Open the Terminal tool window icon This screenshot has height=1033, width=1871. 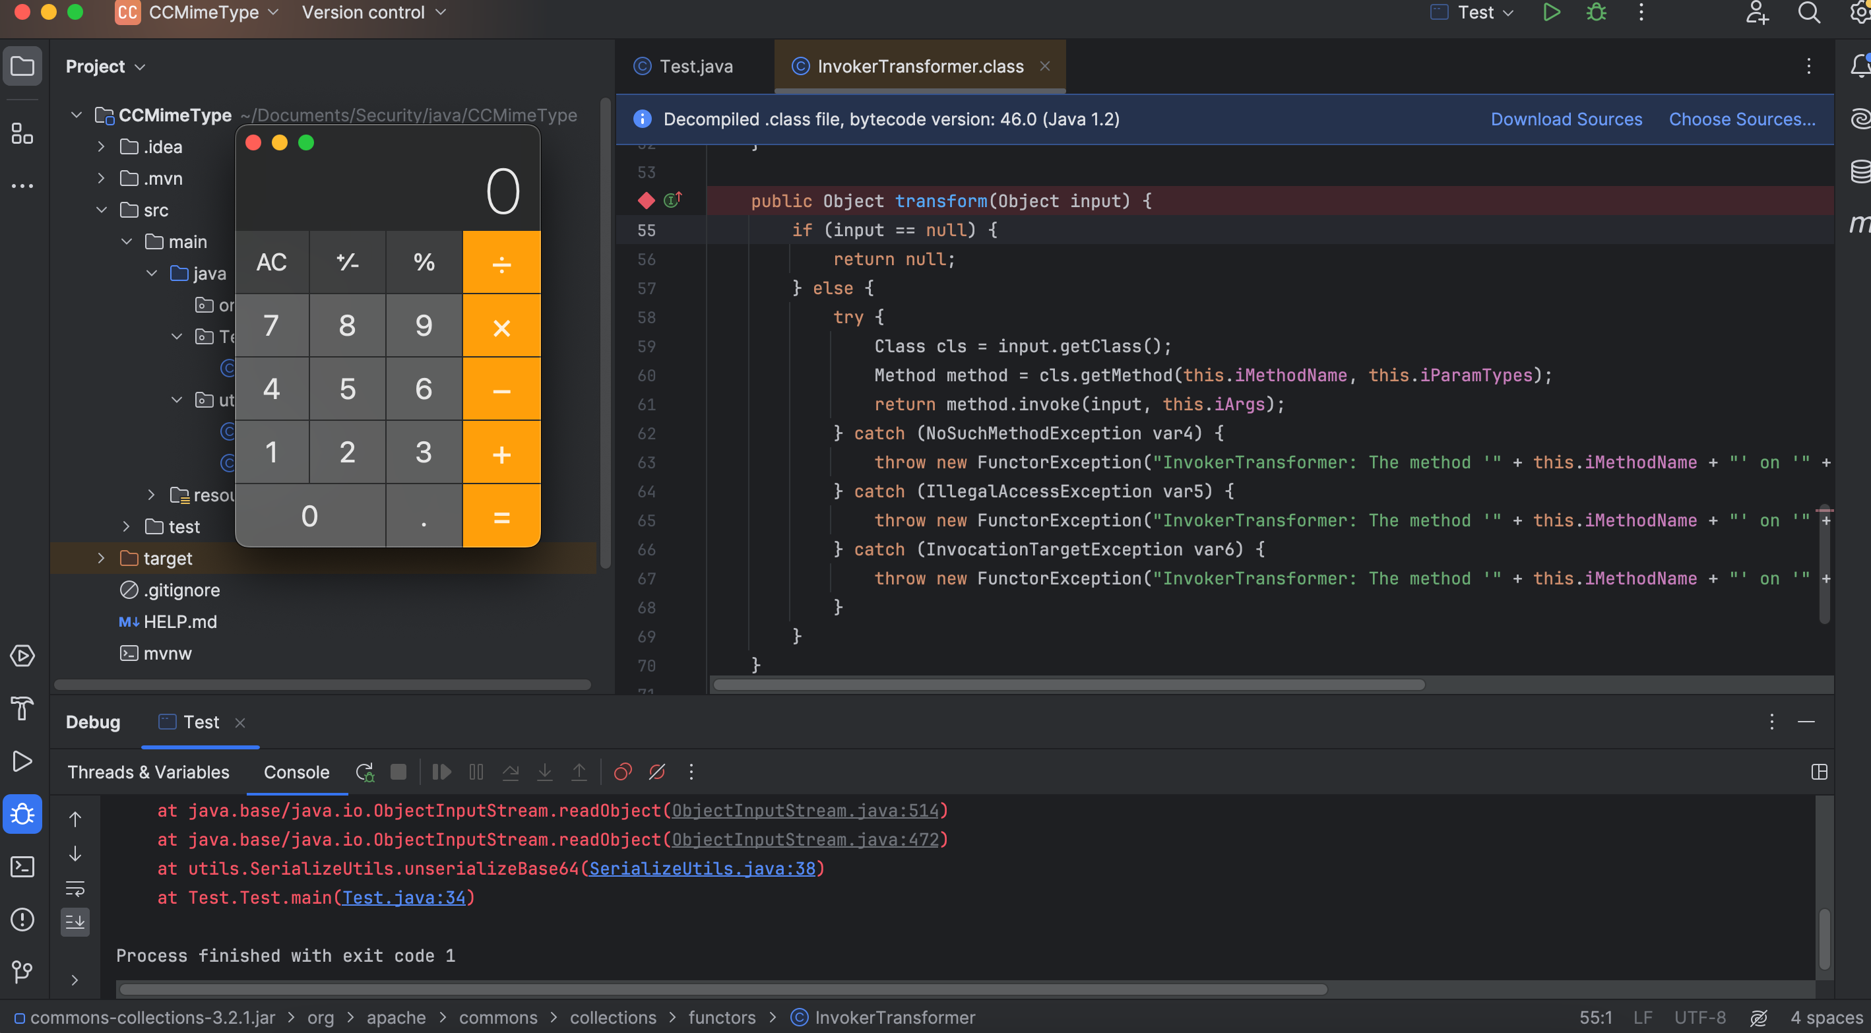22,866
